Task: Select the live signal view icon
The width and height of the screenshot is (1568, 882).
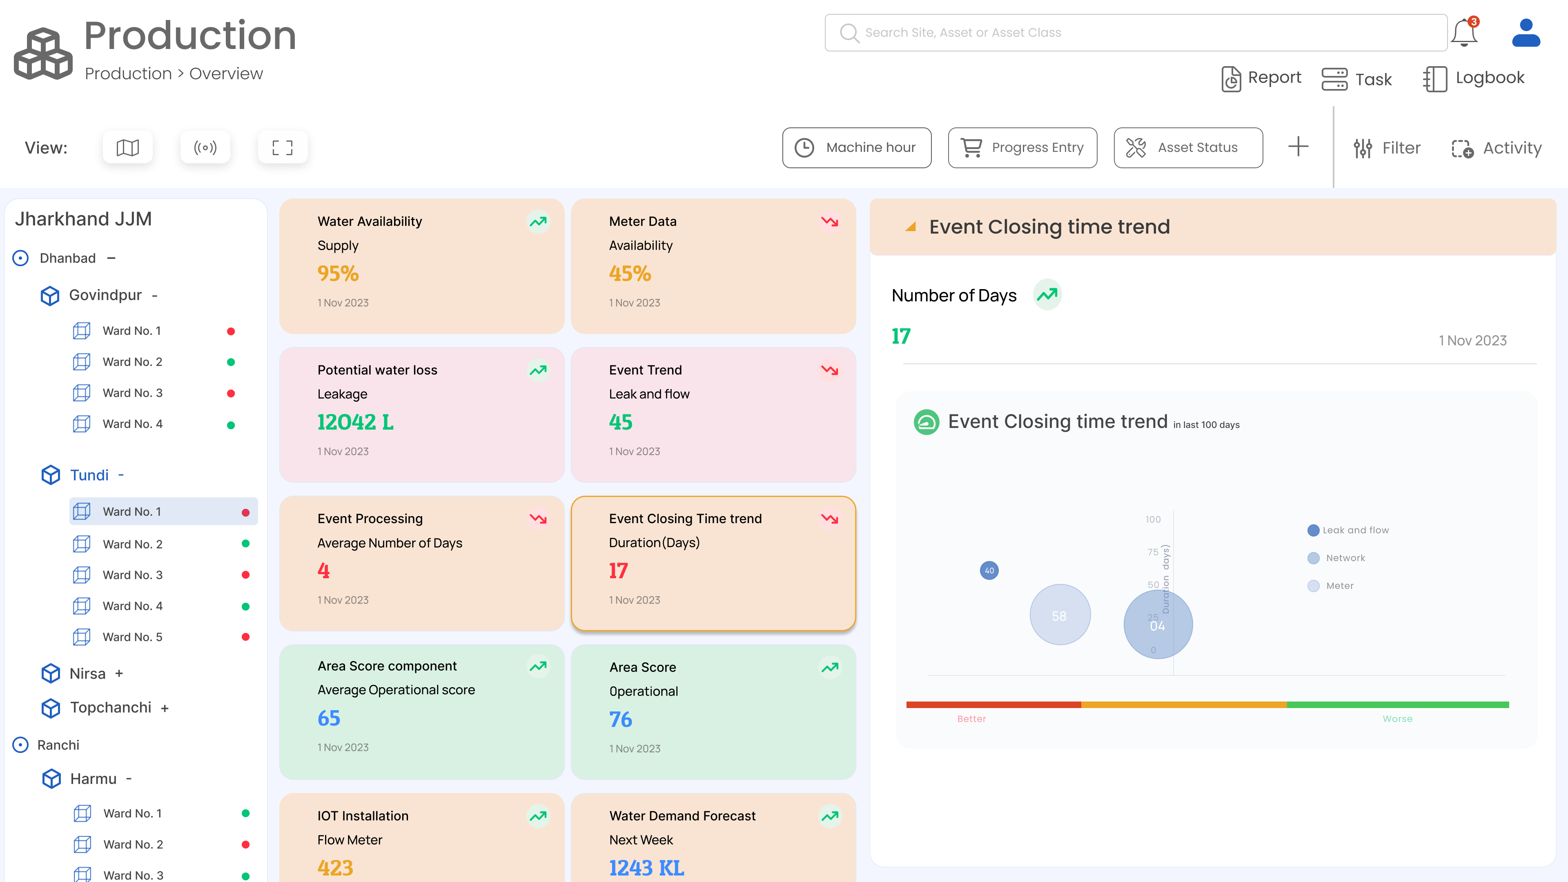Action: 205,147
